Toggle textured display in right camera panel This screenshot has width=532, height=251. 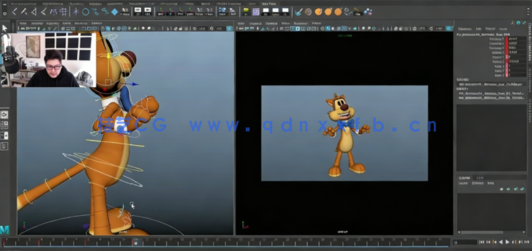click(344, 28)
